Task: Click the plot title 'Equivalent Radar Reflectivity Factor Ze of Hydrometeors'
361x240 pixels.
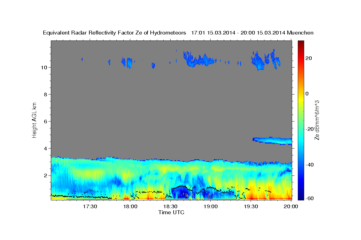Action: [115, 33]
